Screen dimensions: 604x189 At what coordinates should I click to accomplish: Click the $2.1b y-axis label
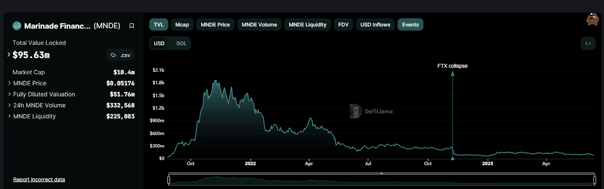pos(158,70)
